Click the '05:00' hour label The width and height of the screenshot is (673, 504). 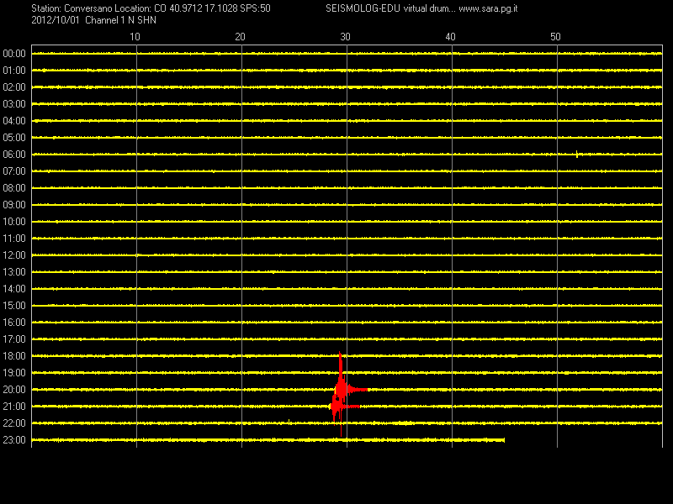[x=14, y=138]
